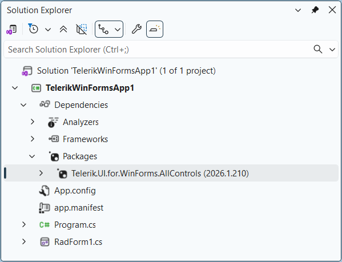Click the Packages icon
Screen dimensions: 342x262
(54, 156)
